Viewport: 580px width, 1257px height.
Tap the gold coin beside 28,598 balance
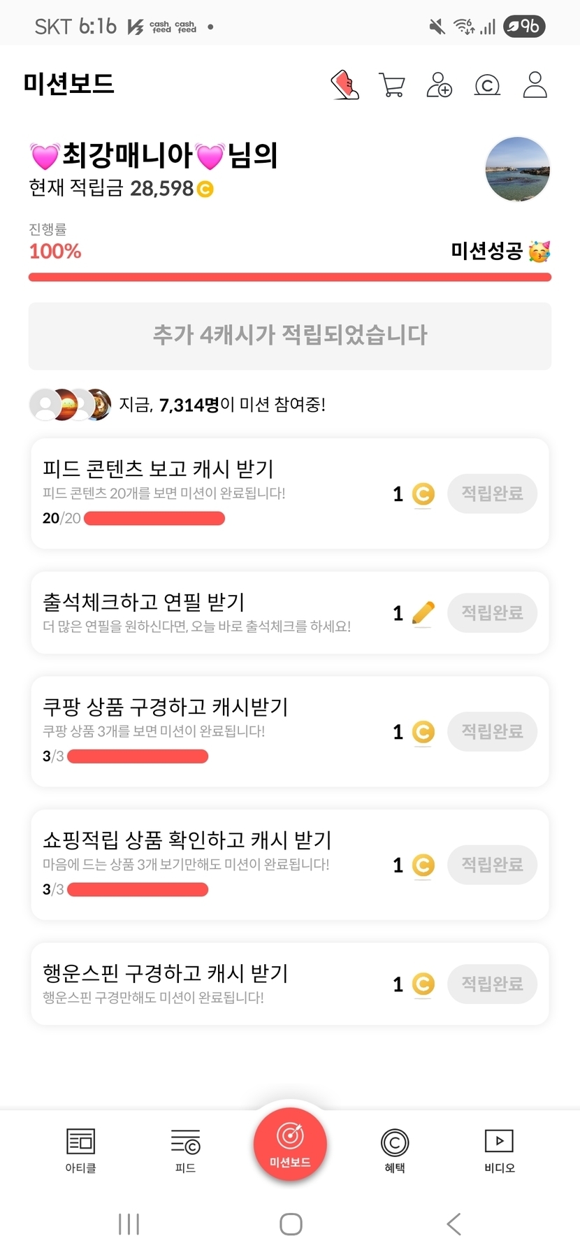[205, 189]
